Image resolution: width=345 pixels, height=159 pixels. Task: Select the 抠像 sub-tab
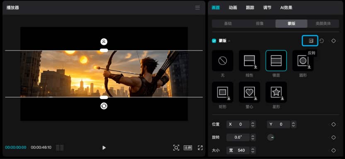tap(260, 24)
